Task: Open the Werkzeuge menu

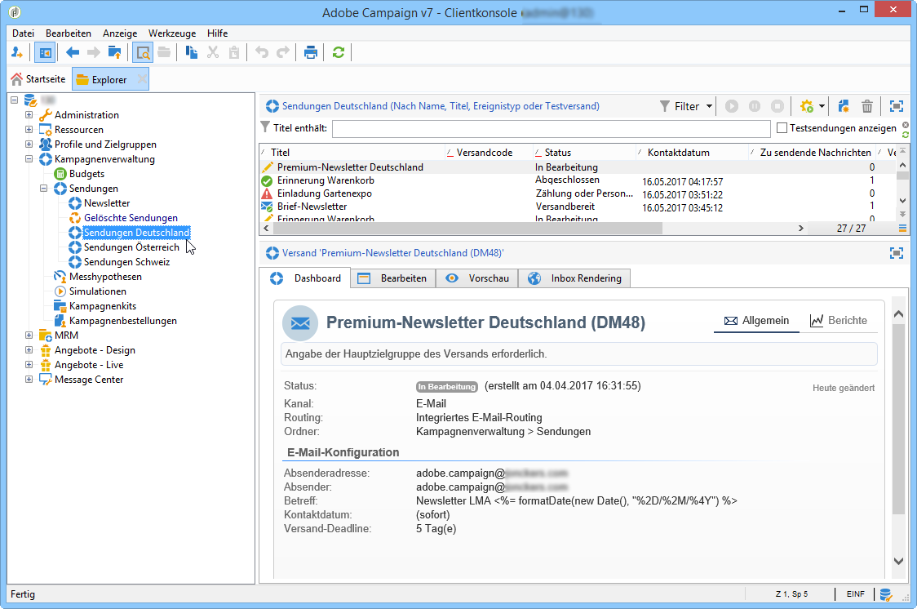Action: tap(172, 33)
